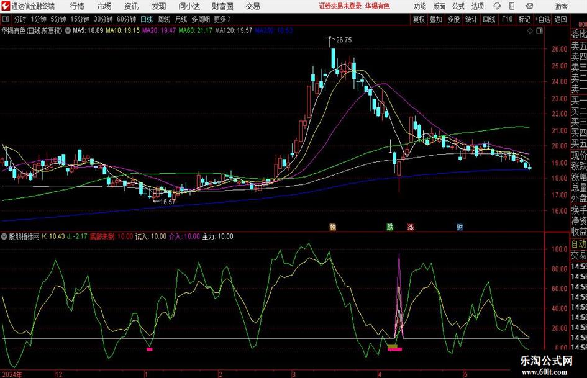The width and height of the screenshot is (587, 378).
Task: Open the 版面 menu
Action: 439,6
